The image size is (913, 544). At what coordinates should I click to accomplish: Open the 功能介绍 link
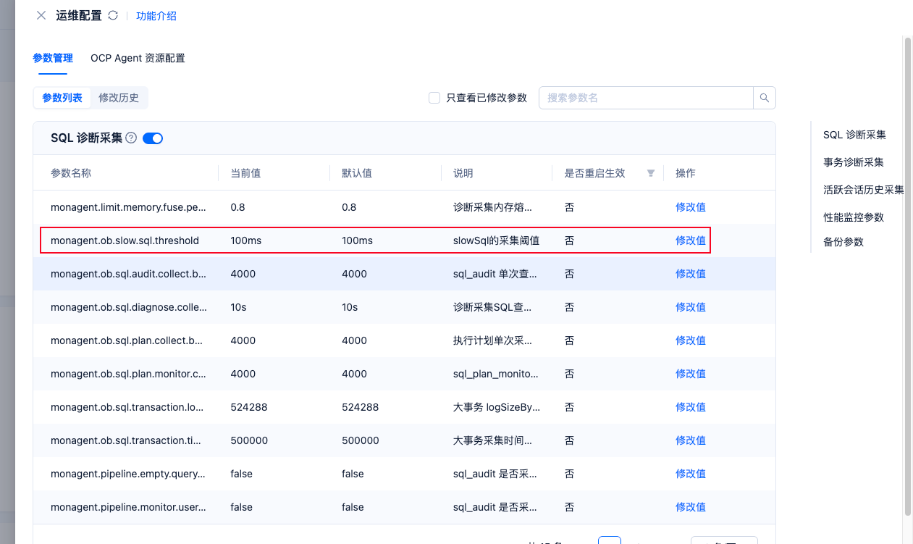(x=156, y=16)
